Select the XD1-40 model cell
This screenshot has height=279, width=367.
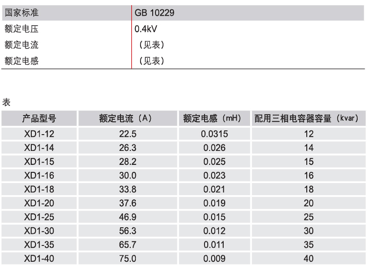(x=39, y=259)
